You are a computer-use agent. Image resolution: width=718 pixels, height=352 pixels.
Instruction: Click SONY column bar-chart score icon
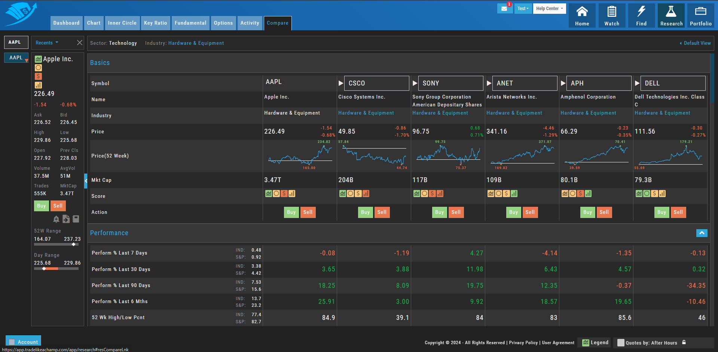click(x=440, y=193)
